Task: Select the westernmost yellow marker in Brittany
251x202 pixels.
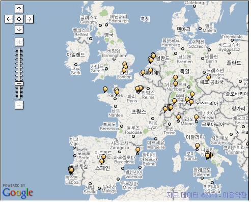Action: (x=105, y=89)
